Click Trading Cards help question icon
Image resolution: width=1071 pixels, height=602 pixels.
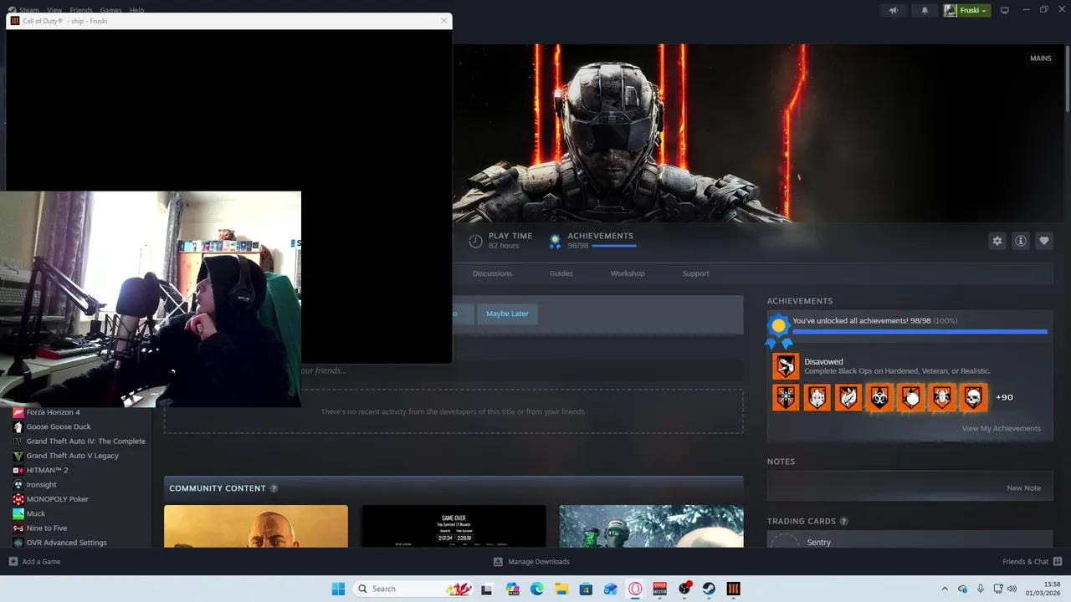843,521
